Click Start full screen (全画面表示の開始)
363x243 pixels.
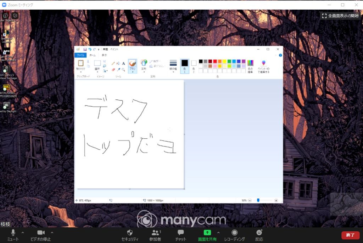[x=340, y=16]
